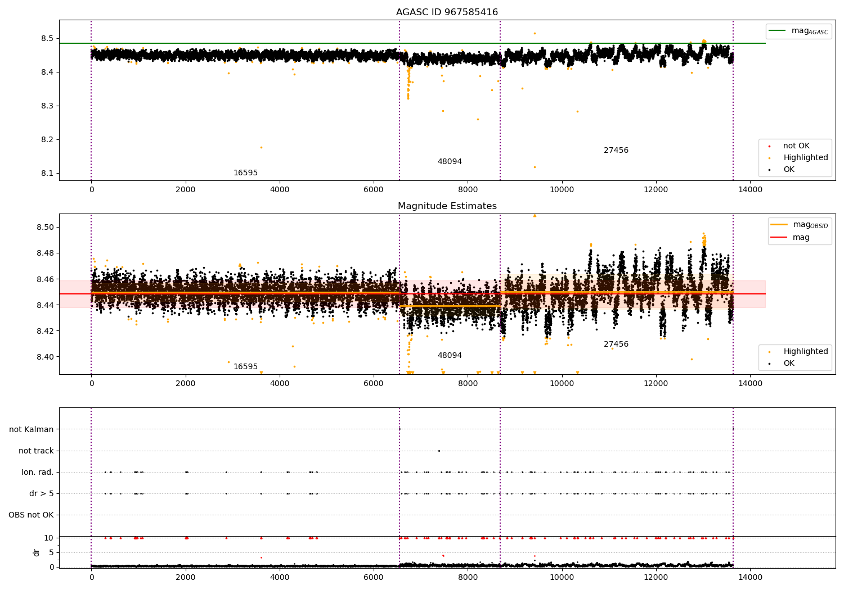Viewport: 844px width, 590px height.
Task: Click the 'not track' row label
Action: click(36, 451)
